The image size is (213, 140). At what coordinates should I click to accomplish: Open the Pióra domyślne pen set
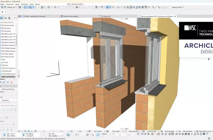pyautogui.click(x=134, y=131)
